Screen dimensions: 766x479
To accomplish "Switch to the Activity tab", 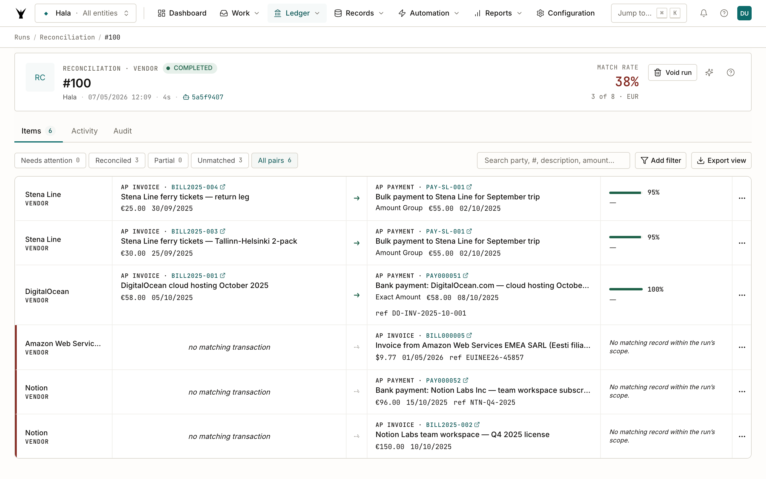I will point(84,131).
